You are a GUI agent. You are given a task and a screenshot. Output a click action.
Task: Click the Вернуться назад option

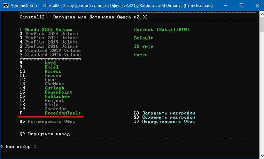pos(45,134)
